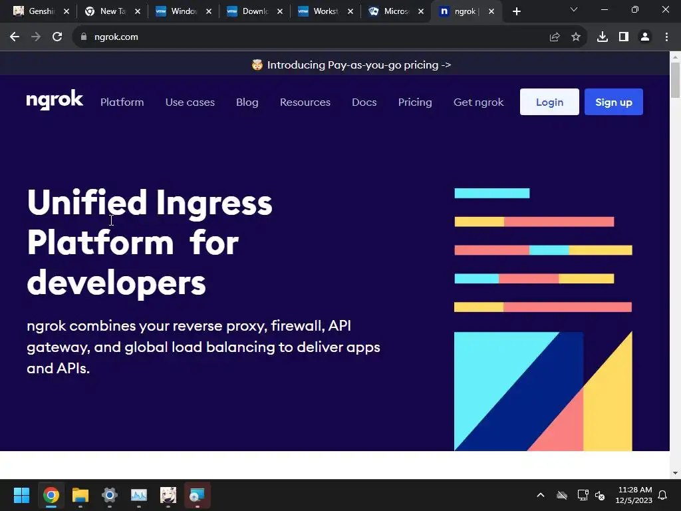Open Settings gear in taskbar
Viewport: 681px width, 511px height.
[x=110, y=495]
